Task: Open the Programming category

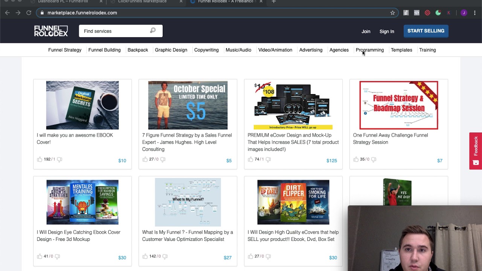Action: point(370,50)
